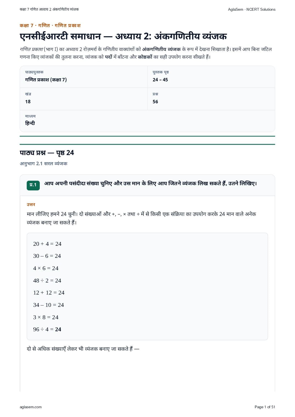Click the प्र.1 green question badge
295x417 pixels.
(x=33, y=185)
